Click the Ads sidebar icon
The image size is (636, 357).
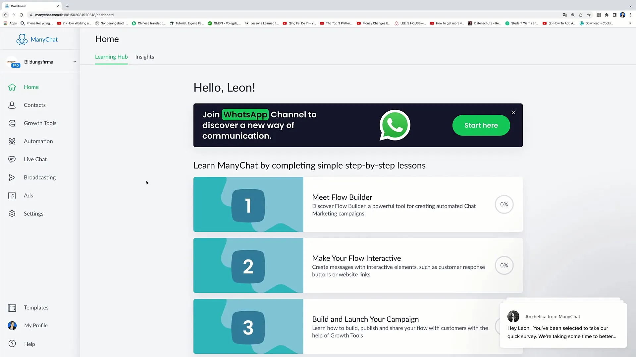(12, 196)
